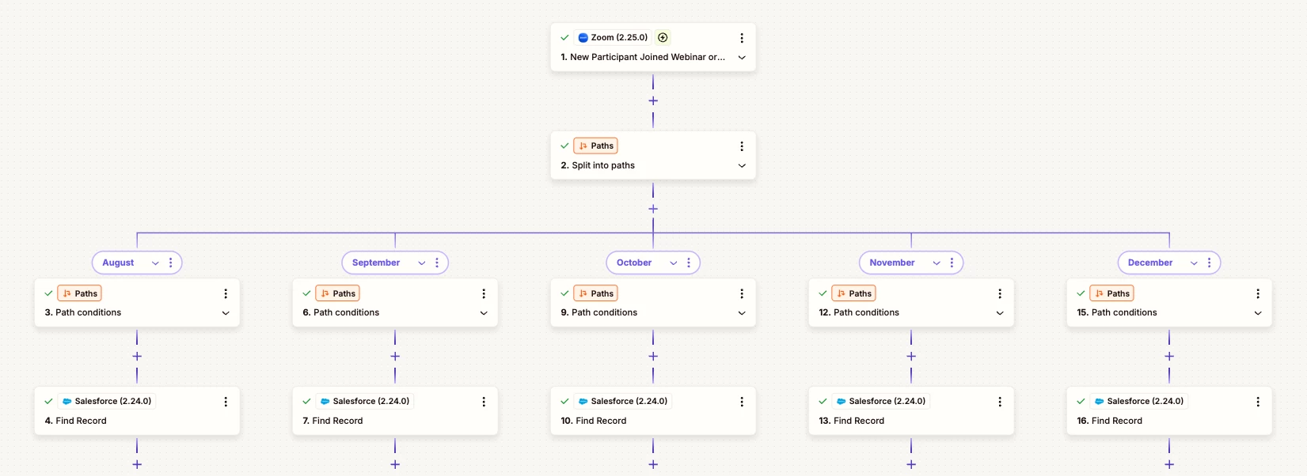This screenshot has width=1307, height=476.
Task: Open the August path dropdown chevron
Action: pyautogui.click(x=155, y=263)
